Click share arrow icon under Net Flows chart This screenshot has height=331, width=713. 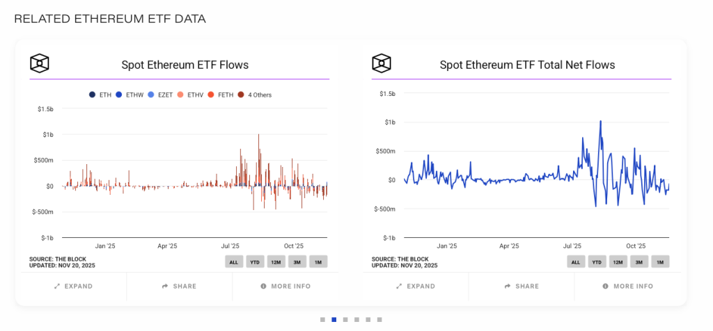(x=507, y=286)
